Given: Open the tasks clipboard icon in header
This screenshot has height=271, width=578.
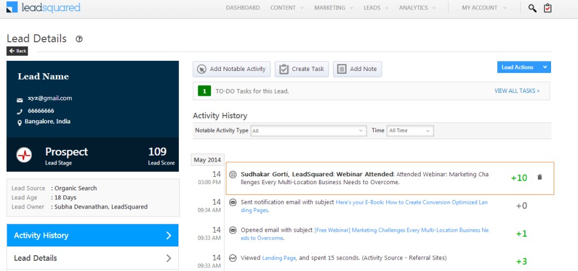Looking at the screenshot, I should point(548,8).
